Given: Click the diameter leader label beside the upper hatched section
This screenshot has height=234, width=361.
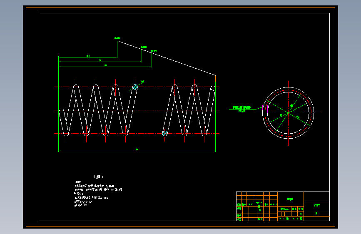Looking at the screenshot, I should (x=142, y=82).
